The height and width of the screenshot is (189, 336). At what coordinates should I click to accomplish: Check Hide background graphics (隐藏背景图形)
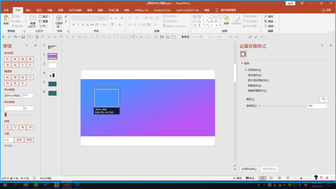(246, 91)
